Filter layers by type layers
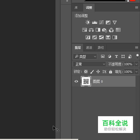This screenshot has height=140, width=140. (x=116, y=56)
